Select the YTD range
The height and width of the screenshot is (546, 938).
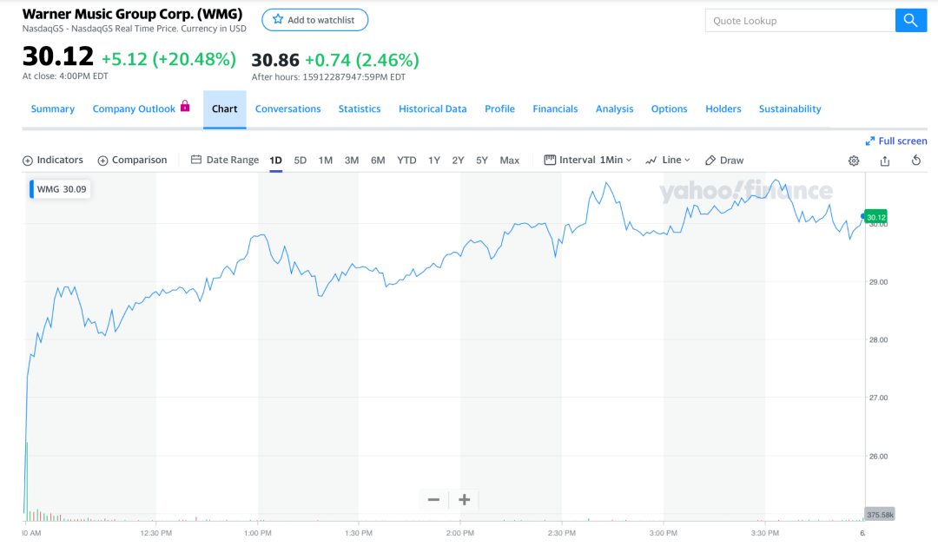coord(406,161)
